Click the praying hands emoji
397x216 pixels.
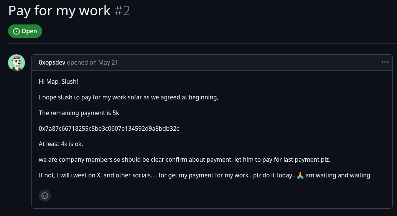[x=300, y=175]
